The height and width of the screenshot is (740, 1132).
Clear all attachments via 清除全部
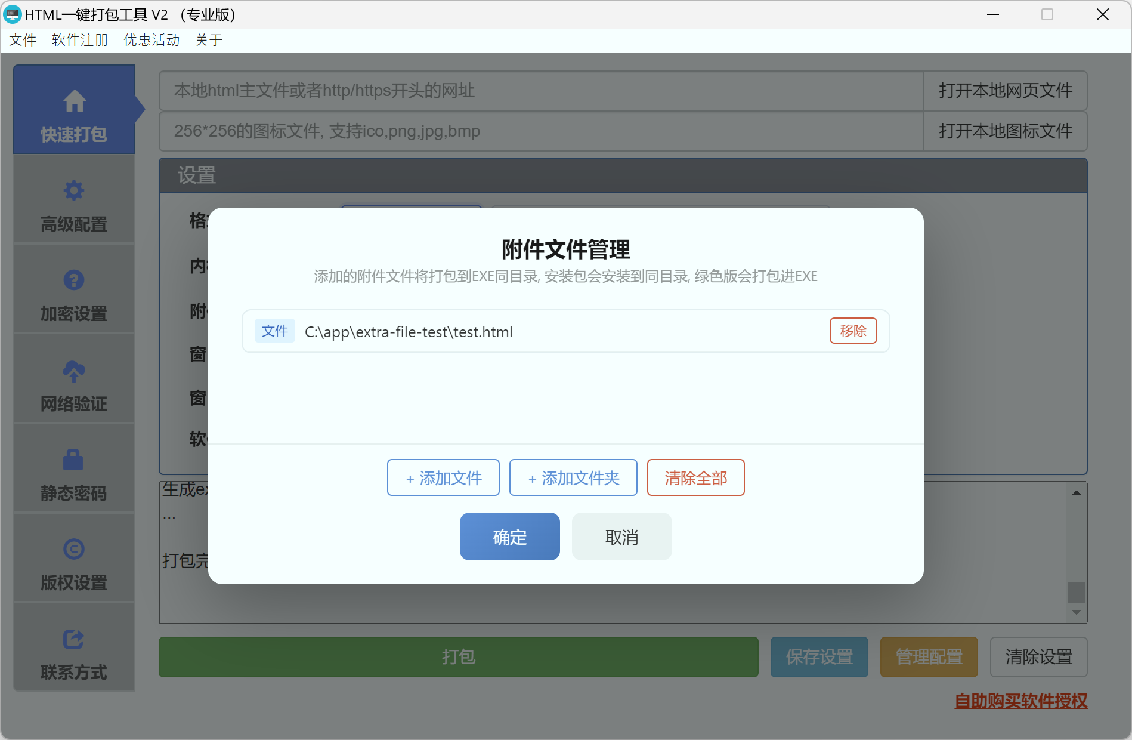695,477
